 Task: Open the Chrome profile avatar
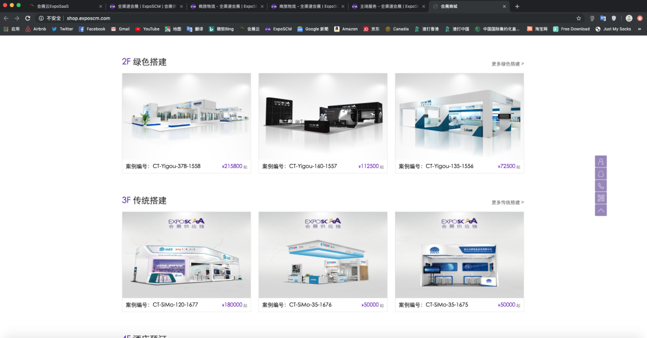629,18
